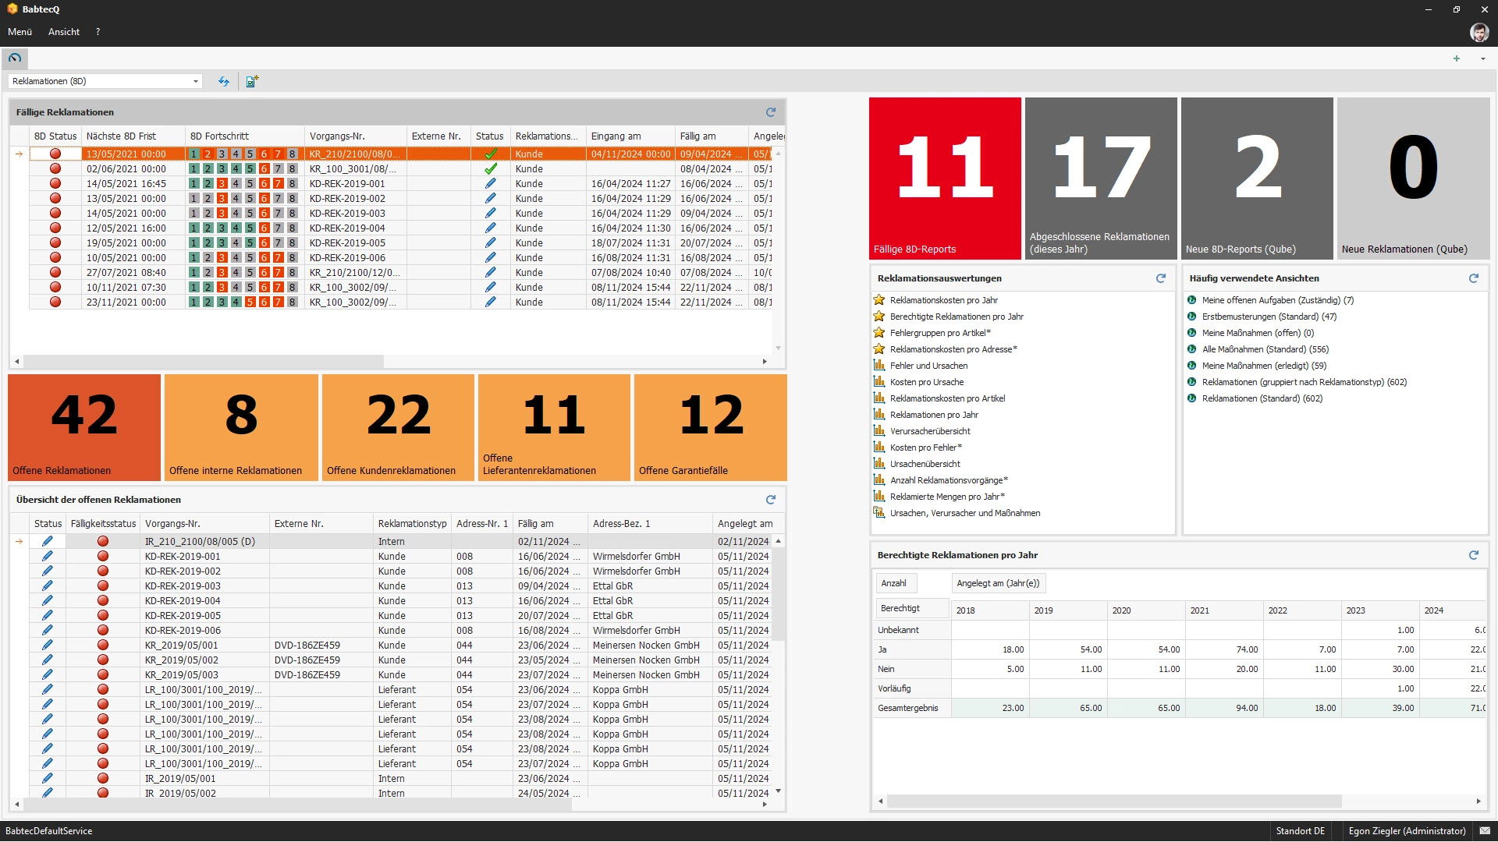Click the mail envelope icon in status bar
Image resolution: width=1498 pixels, height=842 pixels.
(1485, 831)
